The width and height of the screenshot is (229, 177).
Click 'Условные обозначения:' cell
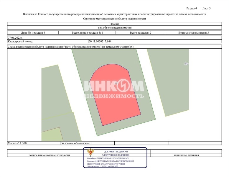click(88, 143)
